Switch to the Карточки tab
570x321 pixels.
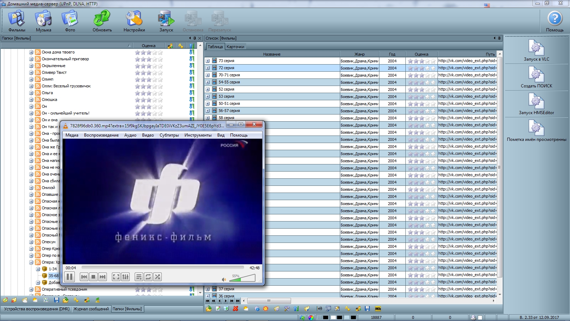pos(235,47)
